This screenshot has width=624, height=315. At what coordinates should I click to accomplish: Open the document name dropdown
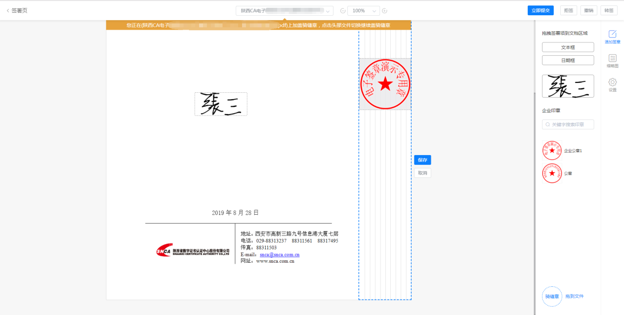328,10
